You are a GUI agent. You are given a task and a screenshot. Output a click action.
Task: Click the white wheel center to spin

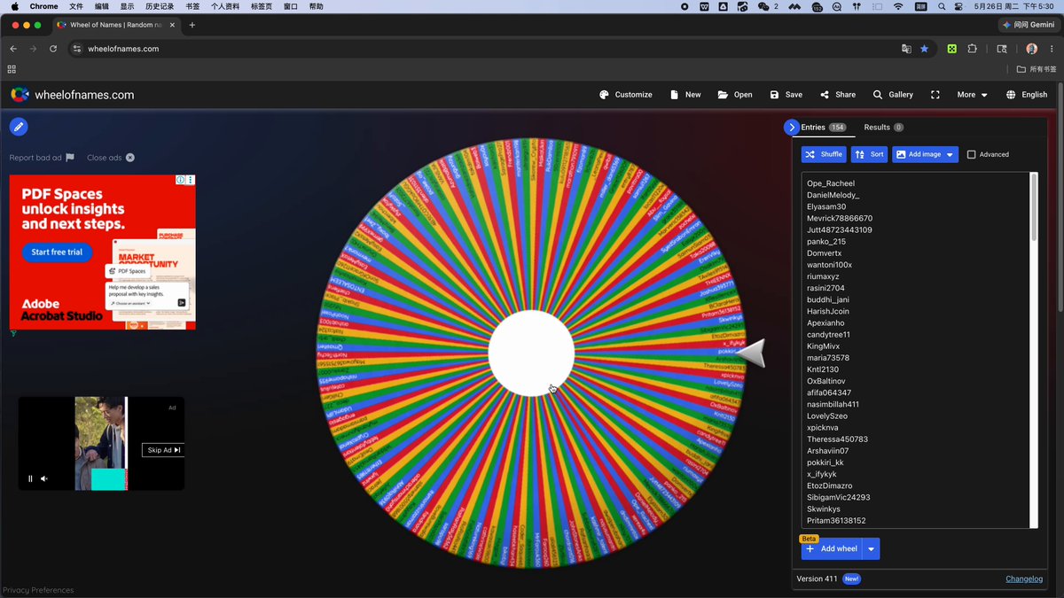(531, 353)
